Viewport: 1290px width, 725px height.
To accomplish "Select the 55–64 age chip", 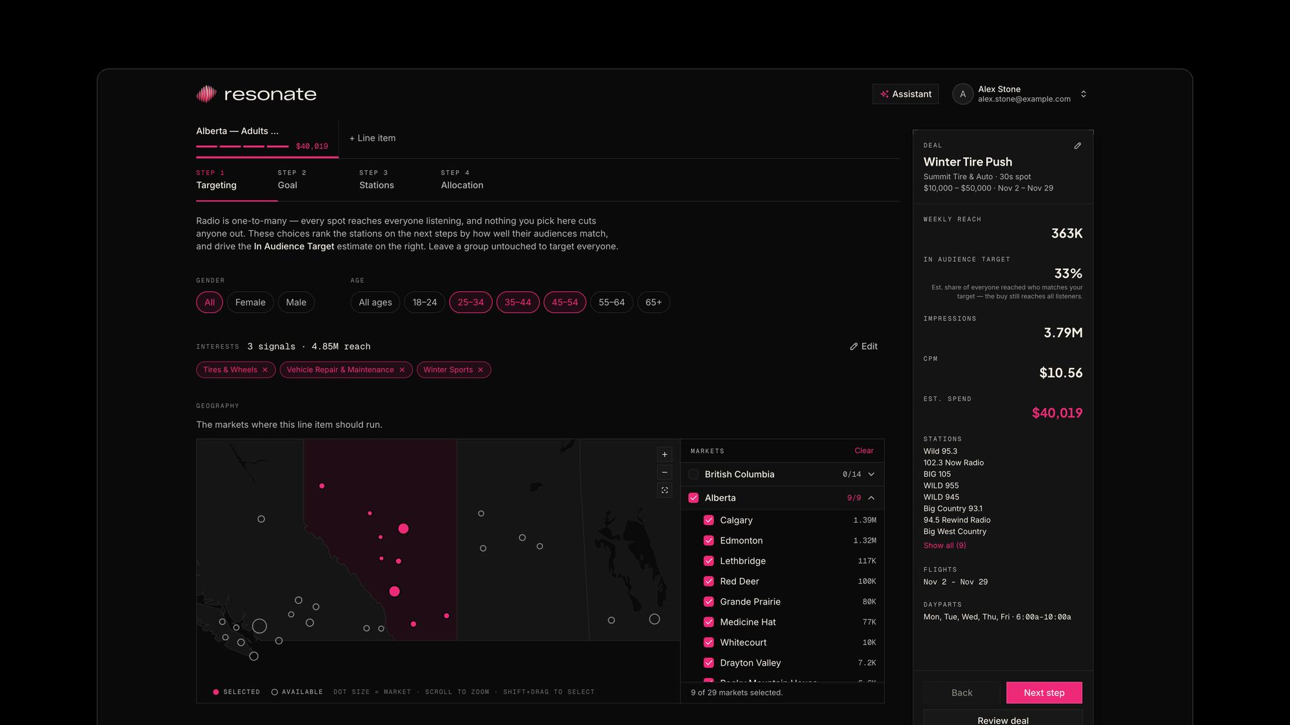I will [611, 302].
